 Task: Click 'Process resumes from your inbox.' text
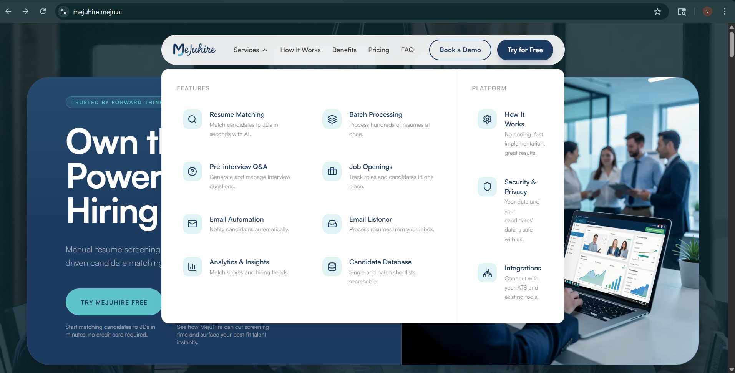392,229
